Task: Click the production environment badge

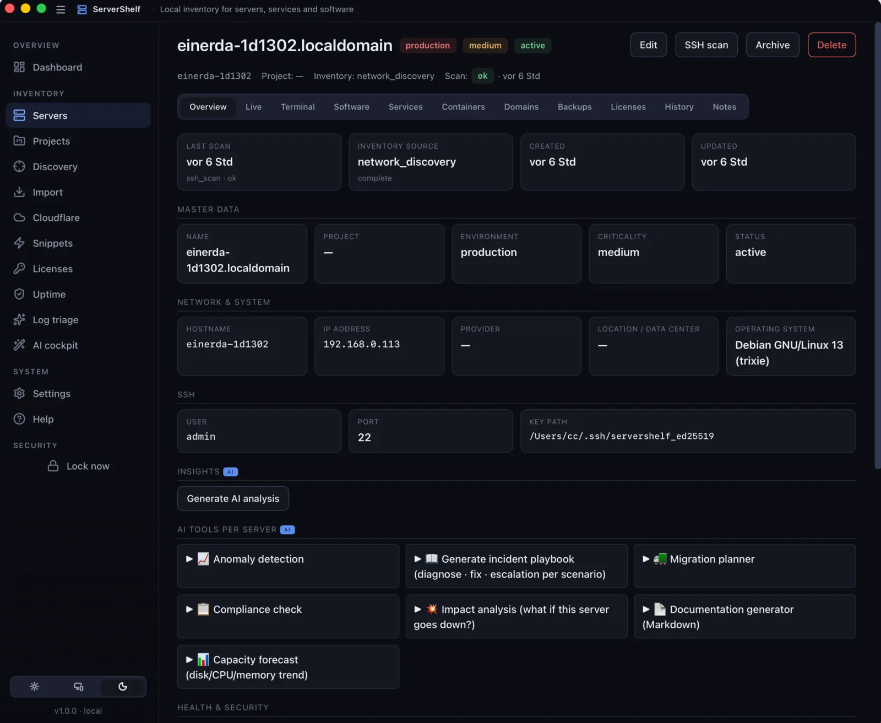Action: coord(428,45)
